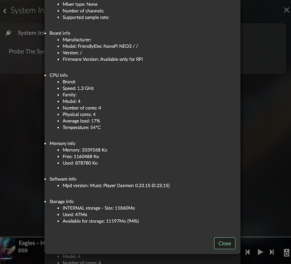
Task: Select Used: 878780 Ko line
Action: tap(80, 163)
